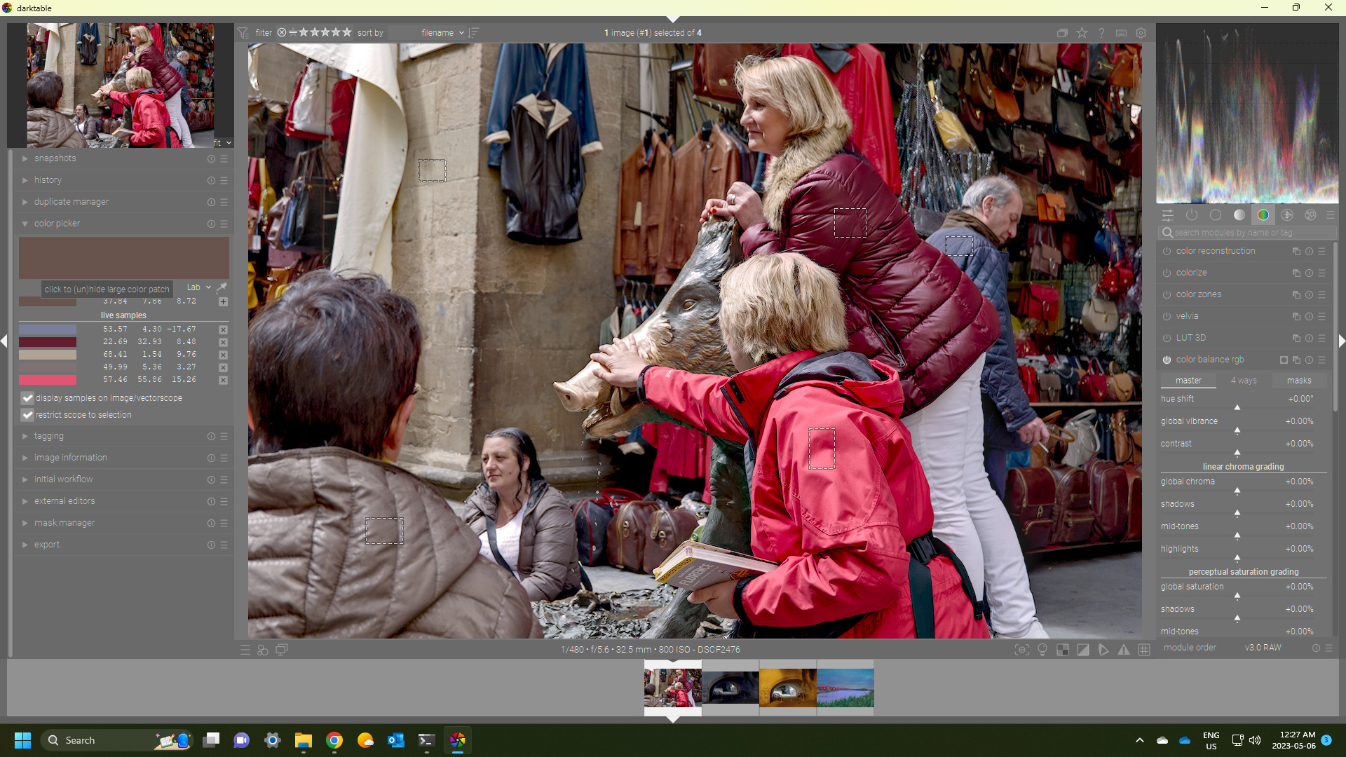
Task: Expand the export module
Action: click(47, 545)
